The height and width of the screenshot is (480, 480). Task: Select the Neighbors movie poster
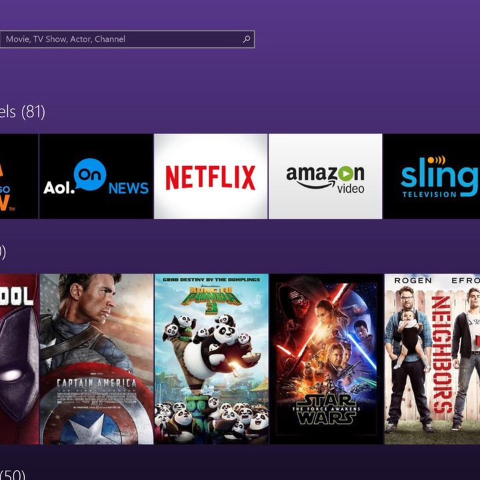pos(432,359)
